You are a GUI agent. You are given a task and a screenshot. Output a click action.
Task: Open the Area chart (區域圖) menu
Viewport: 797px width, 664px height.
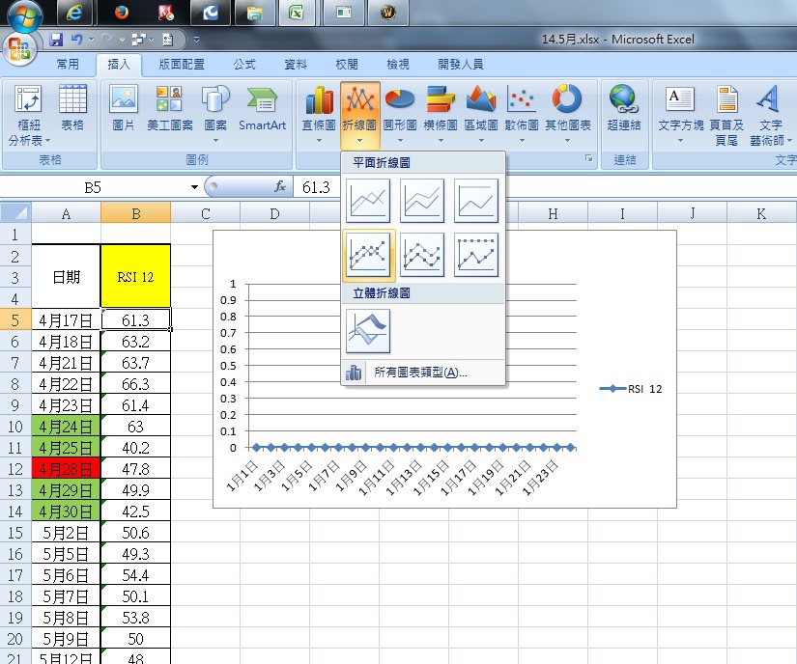[481, 114]
